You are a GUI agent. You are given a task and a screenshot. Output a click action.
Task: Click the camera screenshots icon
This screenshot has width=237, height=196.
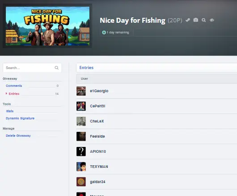(x=196, y=20)
